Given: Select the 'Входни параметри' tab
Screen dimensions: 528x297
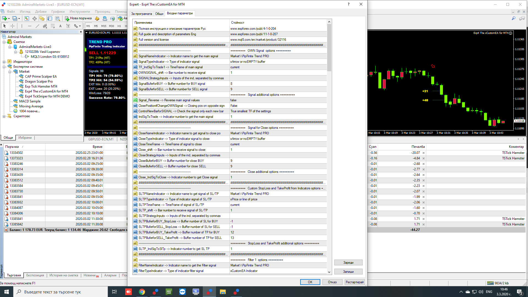Looking at the screenshot, I should pyautogui.click(x=180, y=13).
